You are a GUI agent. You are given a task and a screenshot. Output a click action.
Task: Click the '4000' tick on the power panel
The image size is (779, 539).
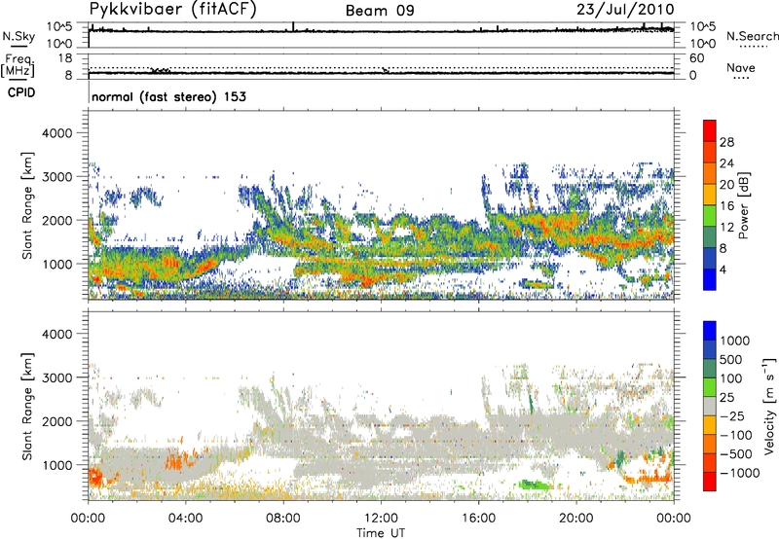[x=58, y=133]
